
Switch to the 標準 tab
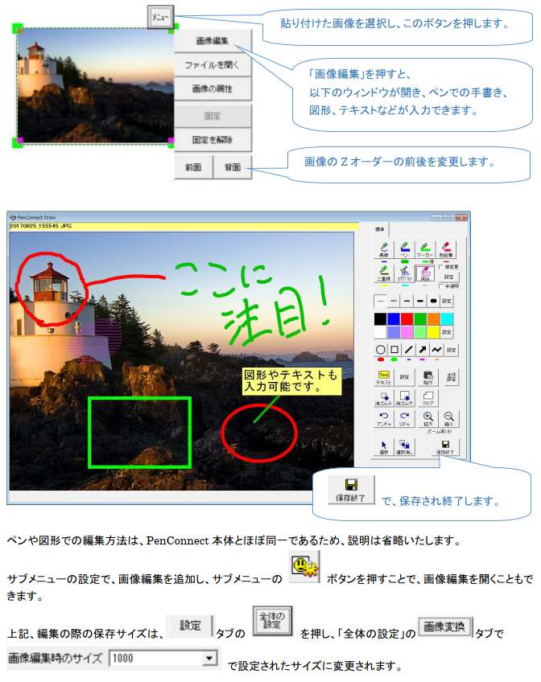(x=380, y=229)
